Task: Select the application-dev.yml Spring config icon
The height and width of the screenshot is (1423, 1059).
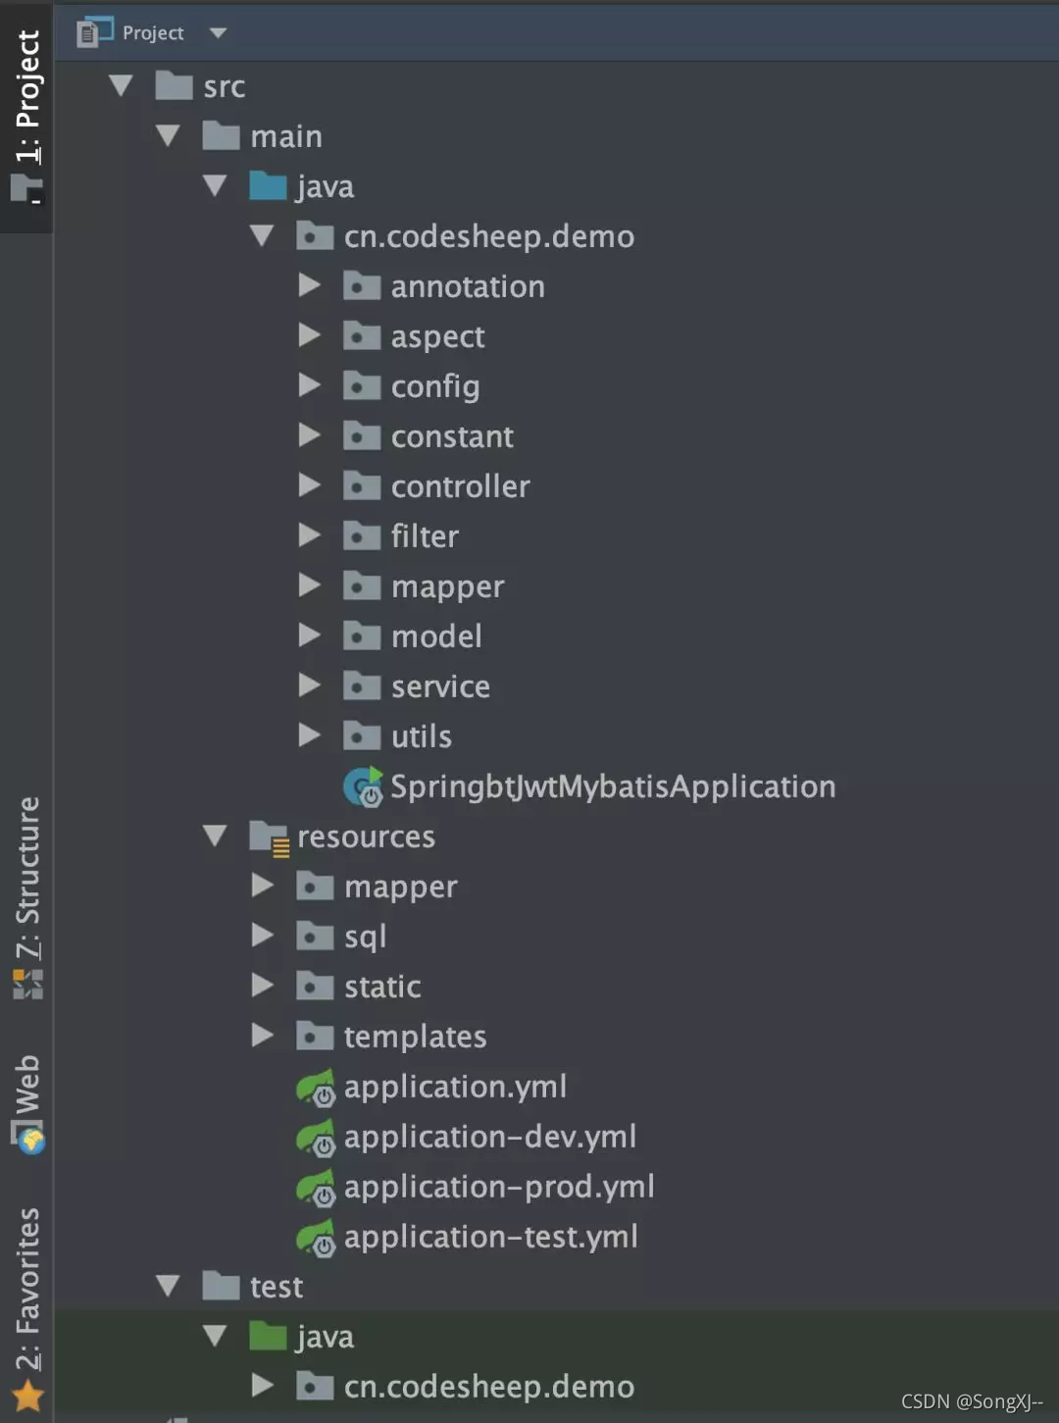Action: click(316, 1137)
